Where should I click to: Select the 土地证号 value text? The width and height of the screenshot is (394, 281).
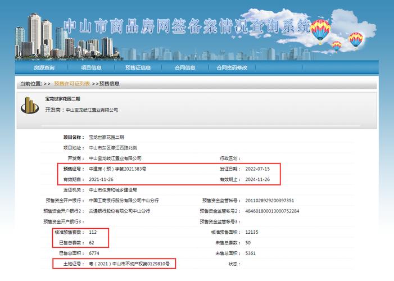129,264
